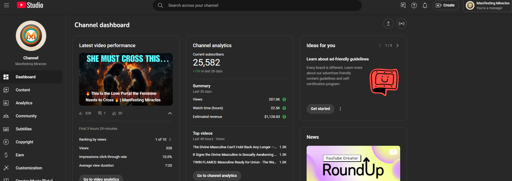Select the Content menu label

click(23, 90)
